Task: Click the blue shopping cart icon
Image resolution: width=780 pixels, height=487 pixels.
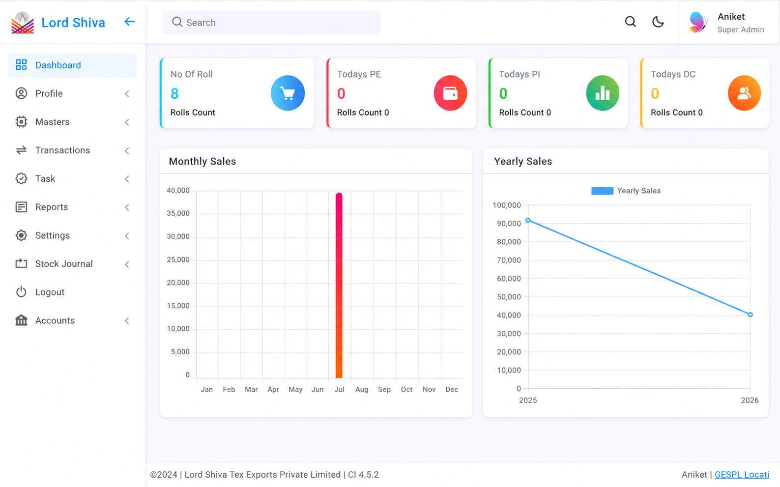Action: (288, 93)
